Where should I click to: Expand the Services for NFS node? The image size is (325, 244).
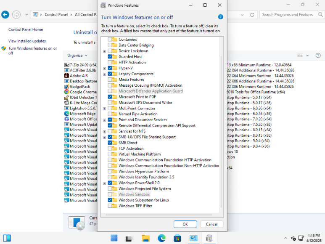(x=104, y=132)
